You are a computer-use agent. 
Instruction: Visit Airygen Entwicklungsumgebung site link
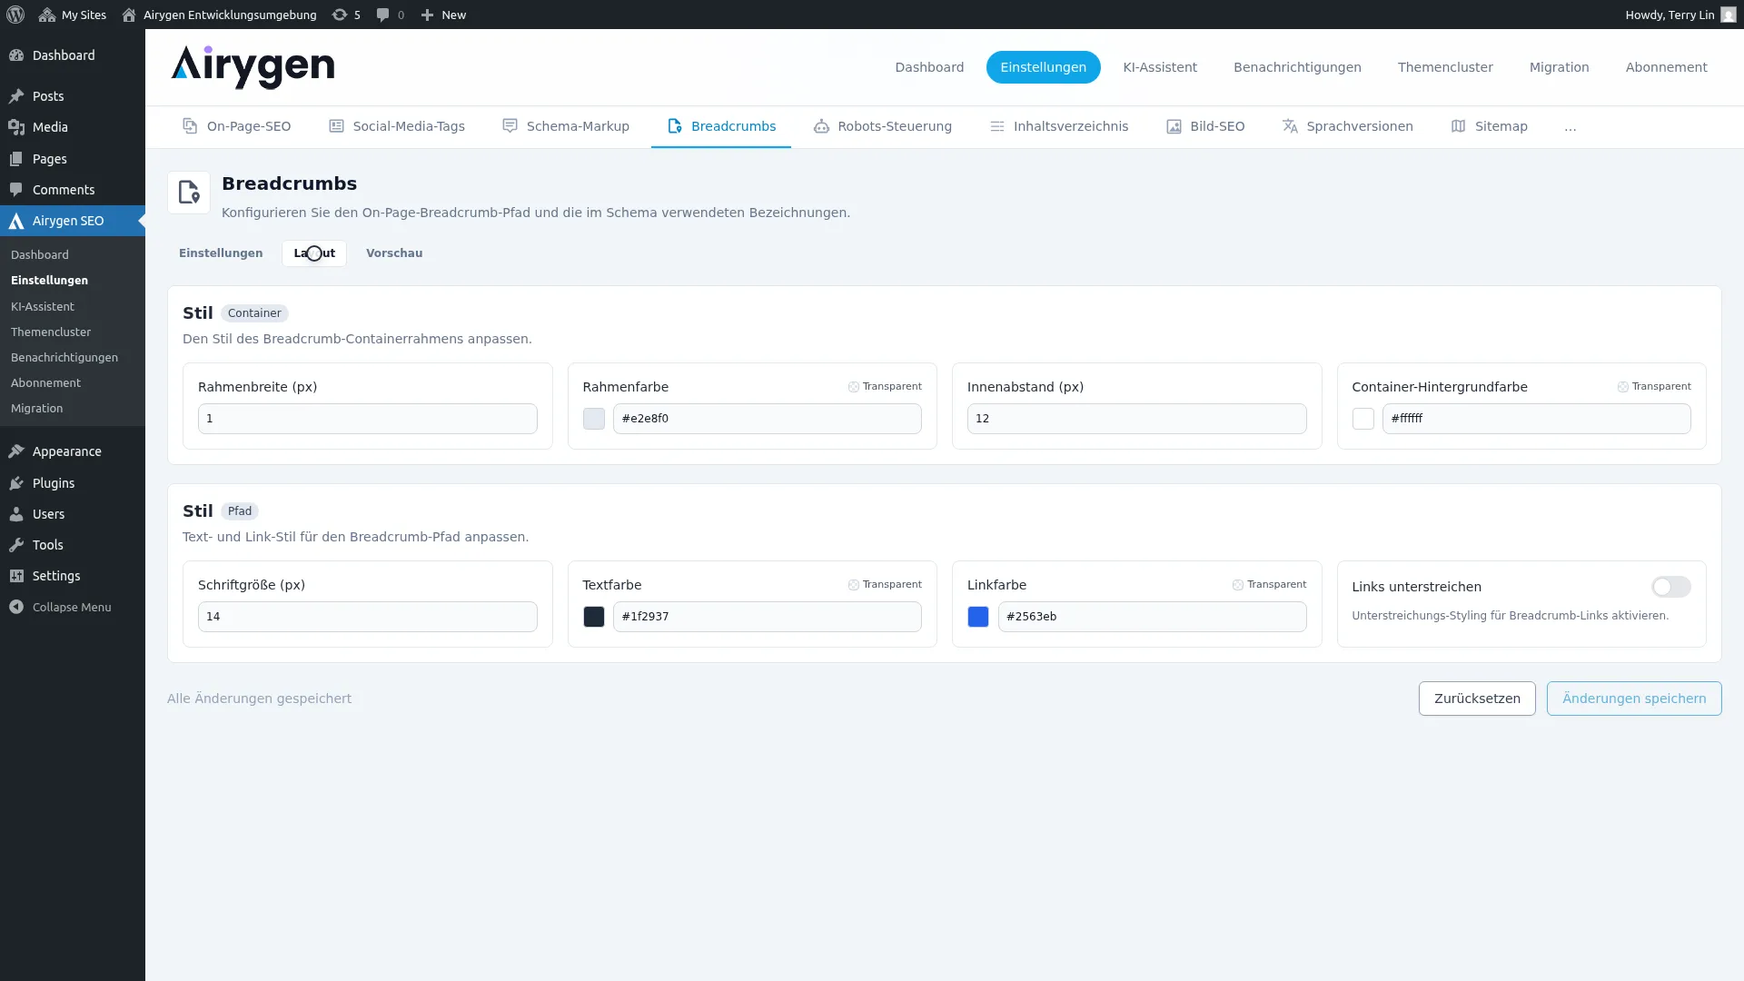219,15
